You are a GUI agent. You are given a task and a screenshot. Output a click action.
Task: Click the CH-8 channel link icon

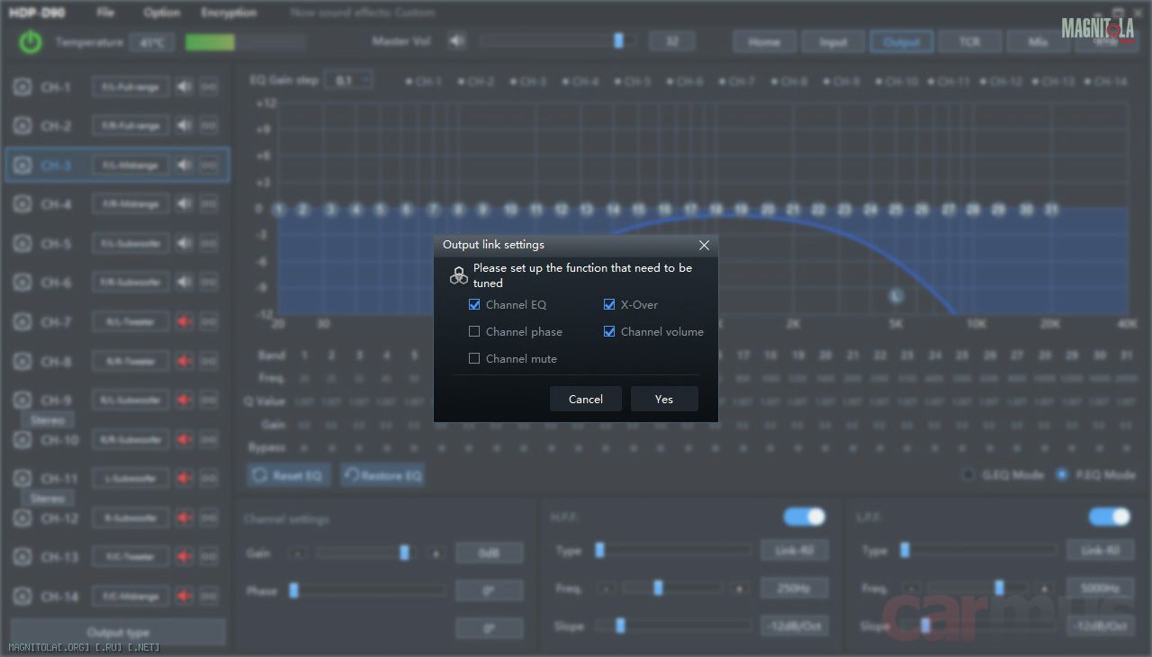coord(209,361)
